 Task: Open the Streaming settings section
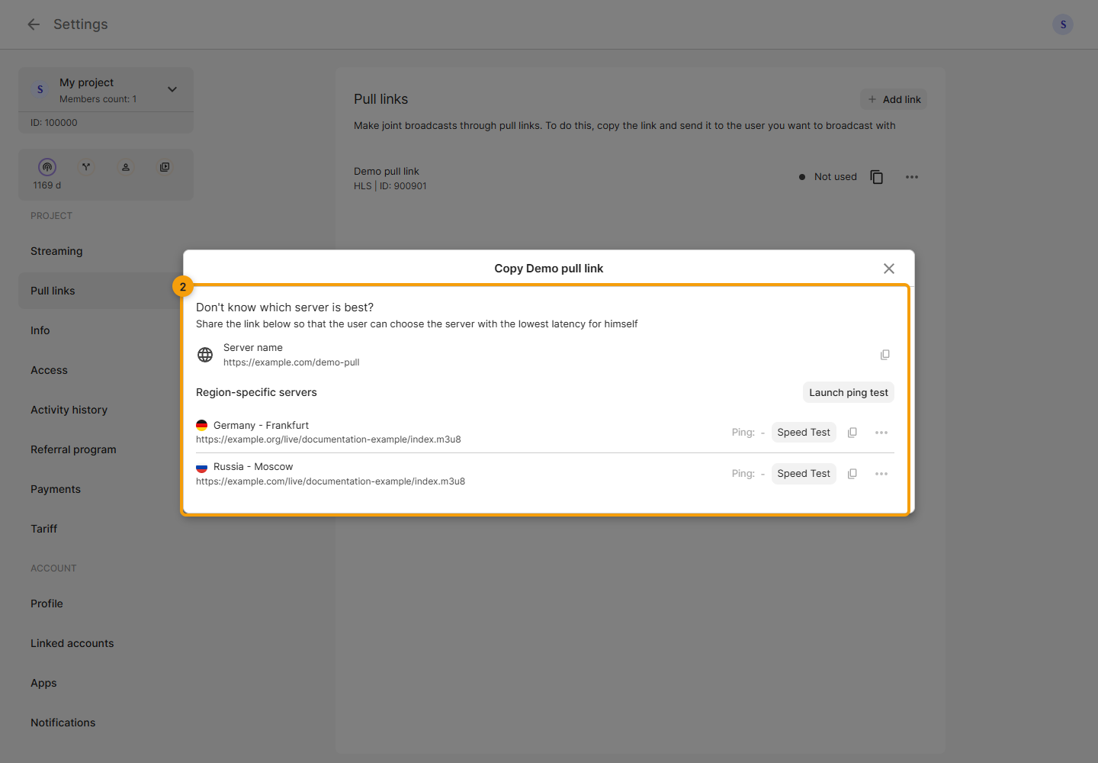tap(56, 251)
